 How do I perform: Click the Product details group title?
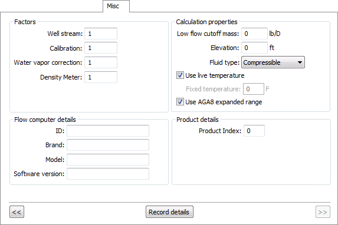pos(197,120)
